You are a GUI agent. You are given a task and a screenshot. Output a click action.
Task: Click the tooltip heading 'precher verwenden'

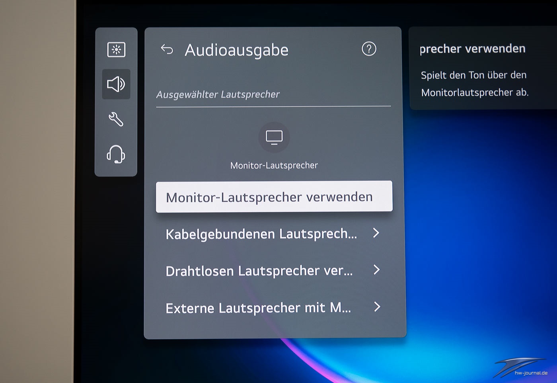[472, 49]
